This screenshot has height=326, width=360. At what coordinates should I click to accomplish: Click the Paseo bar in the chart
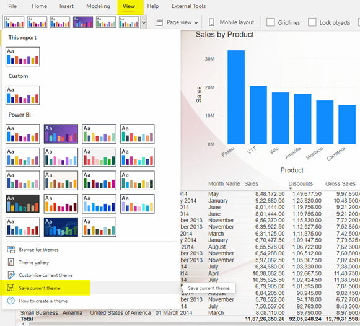click(x=236, y=97)
